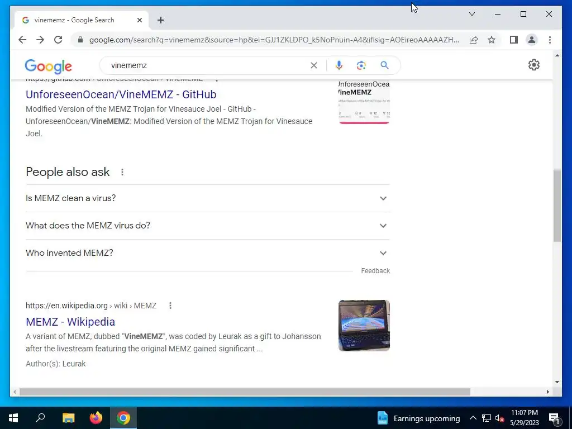Bookmark this page with the star icon
Screen dimensions: 572x429
(492, 40)
